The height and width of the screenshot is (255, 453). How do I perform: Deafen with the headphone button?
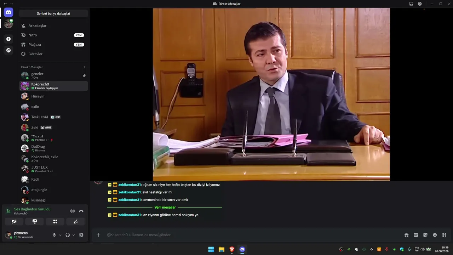[x=68, y=235]
